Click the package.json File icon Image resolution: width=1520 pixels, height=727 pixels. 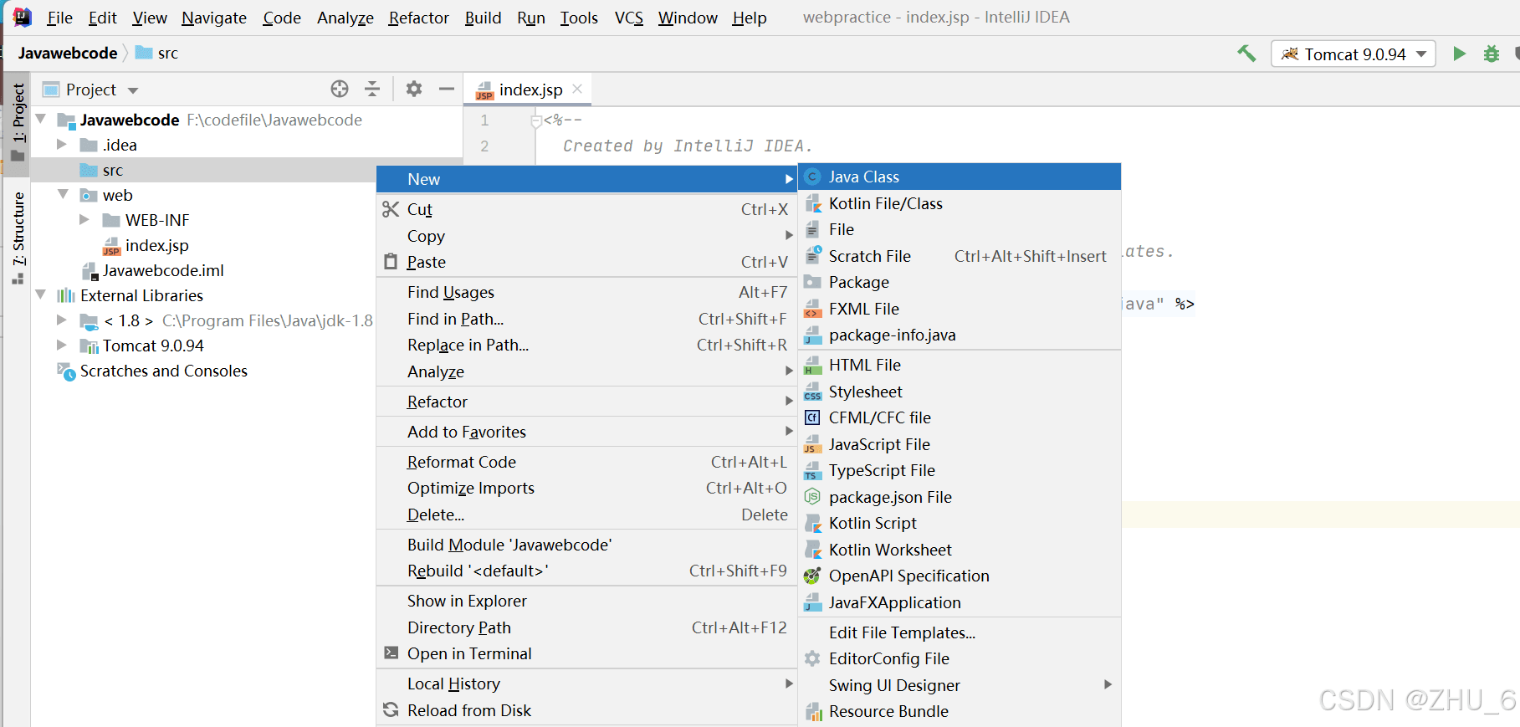pyautogui.click(x=812, y=497)
